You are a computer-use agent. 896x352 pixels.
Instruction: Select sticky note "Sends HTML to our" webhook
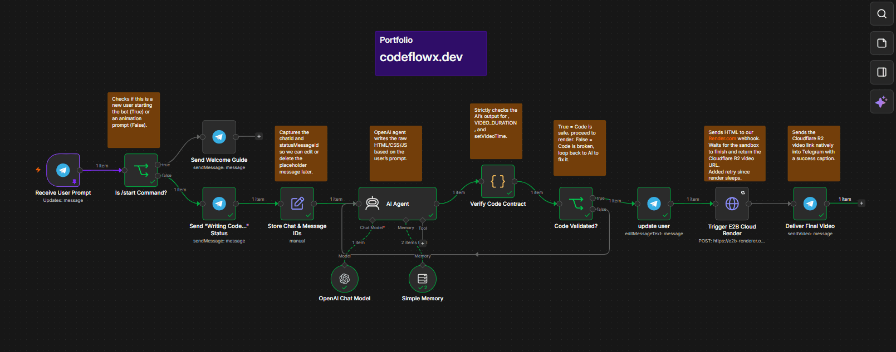(735, 153)
